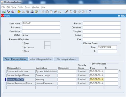Click the Zoom toolbar icon
The width and height of the screenshot is (126, 97).
click(x=70, y=12)
